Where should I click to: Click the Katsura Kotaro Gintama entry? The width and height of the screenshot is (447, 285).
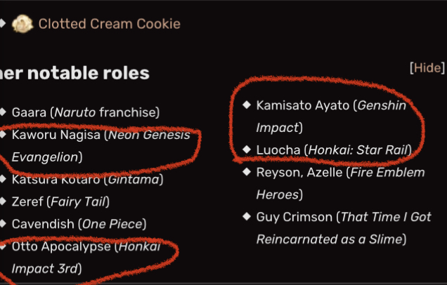pos(88,180)
